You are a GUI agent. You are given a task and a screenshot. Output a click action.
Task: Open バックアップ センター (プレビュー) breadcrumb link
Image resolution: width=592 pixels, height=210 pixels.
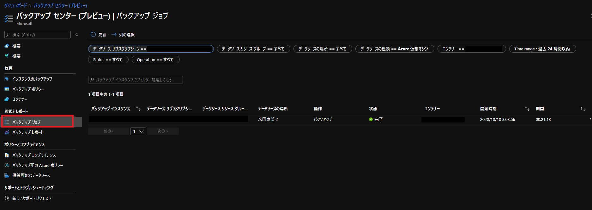(x=60, y=5)
